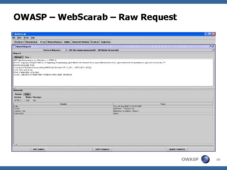Select the Proxy tab
The height and width of the screenshot is (170, 227).
click(x=43, y=42)
